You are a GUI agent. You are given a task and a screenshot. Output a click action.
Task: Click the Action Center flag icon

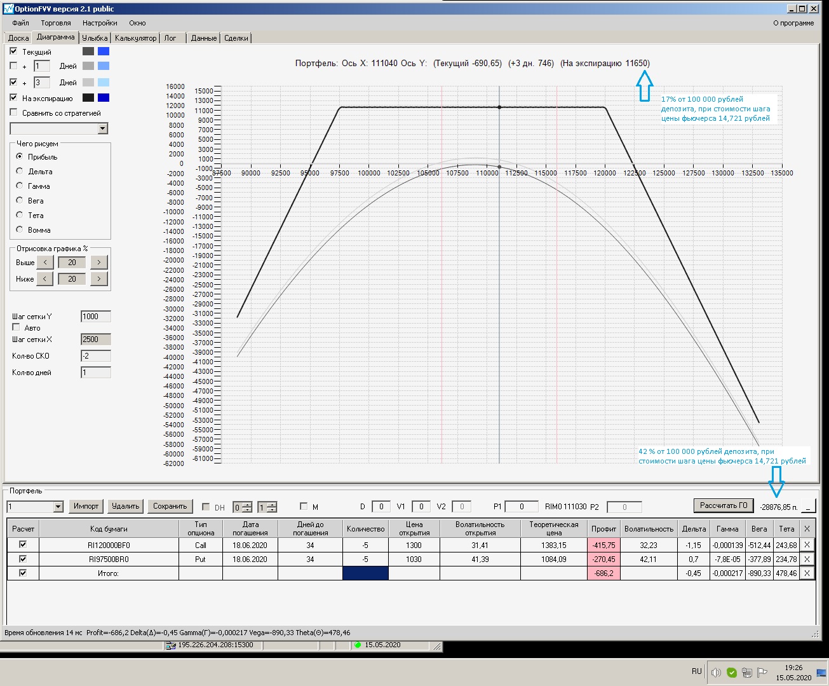point(762,672)
